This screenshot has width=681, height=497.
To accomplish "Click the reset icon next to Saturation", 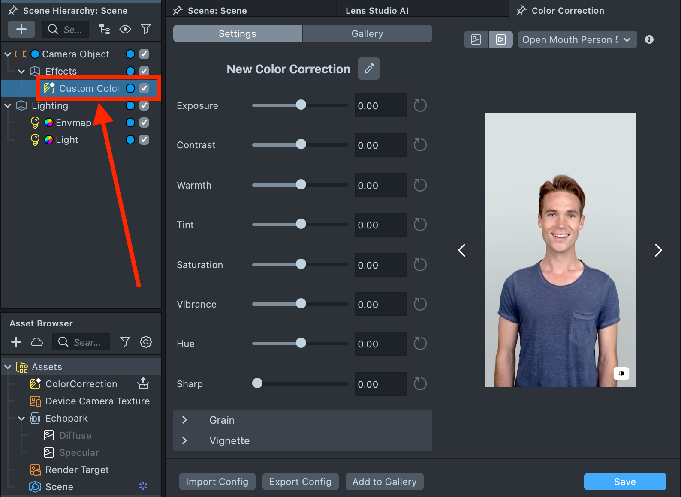I will [420, 265].
